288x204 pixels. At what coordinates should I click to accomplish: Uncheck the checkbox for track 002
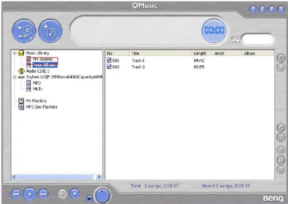(x=109, y=66)
